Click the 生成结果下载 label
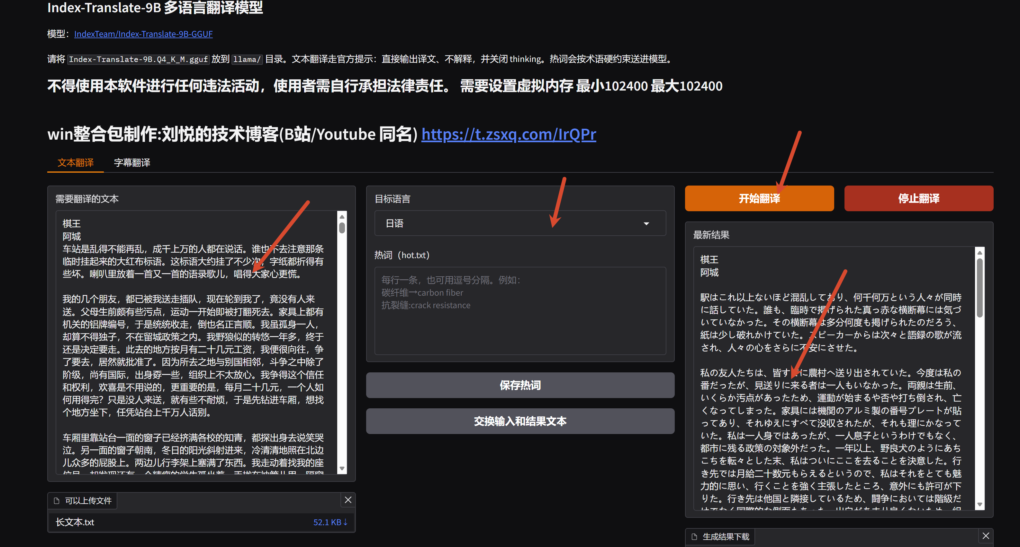Screen dimensions: 1020x547 click(726, 537)
